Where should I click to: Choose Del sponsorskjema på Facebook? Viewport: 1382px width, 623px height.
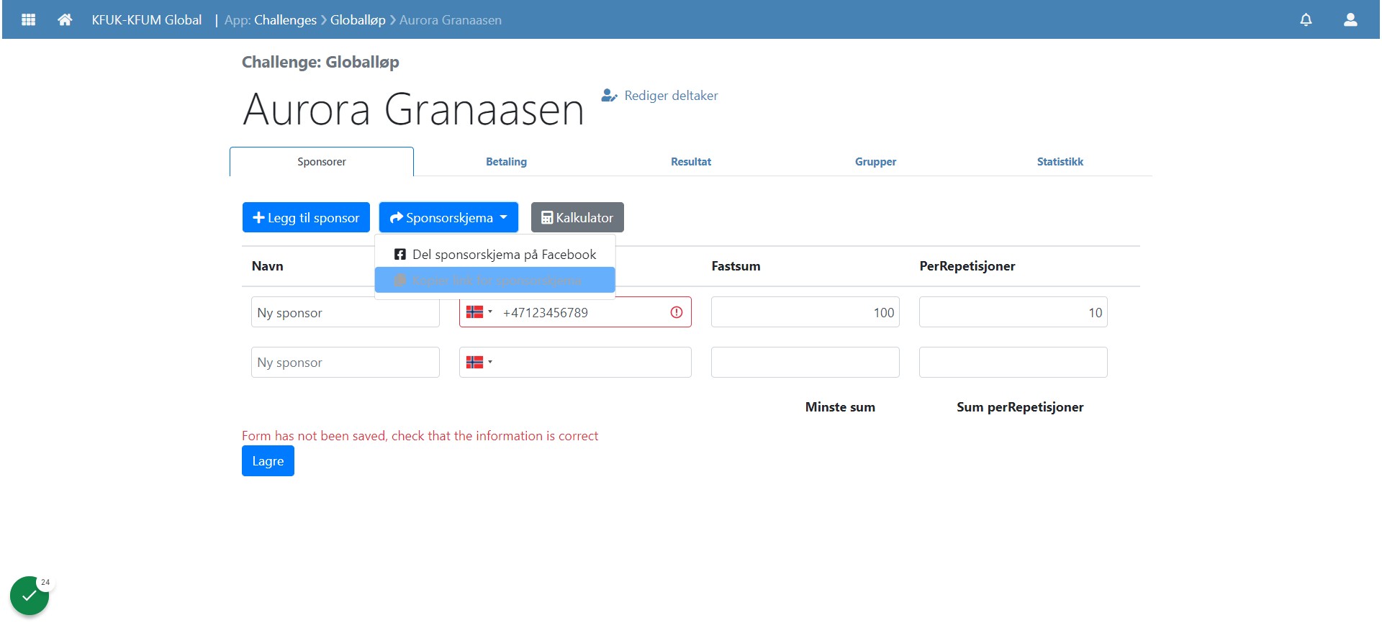pos(495,254)
